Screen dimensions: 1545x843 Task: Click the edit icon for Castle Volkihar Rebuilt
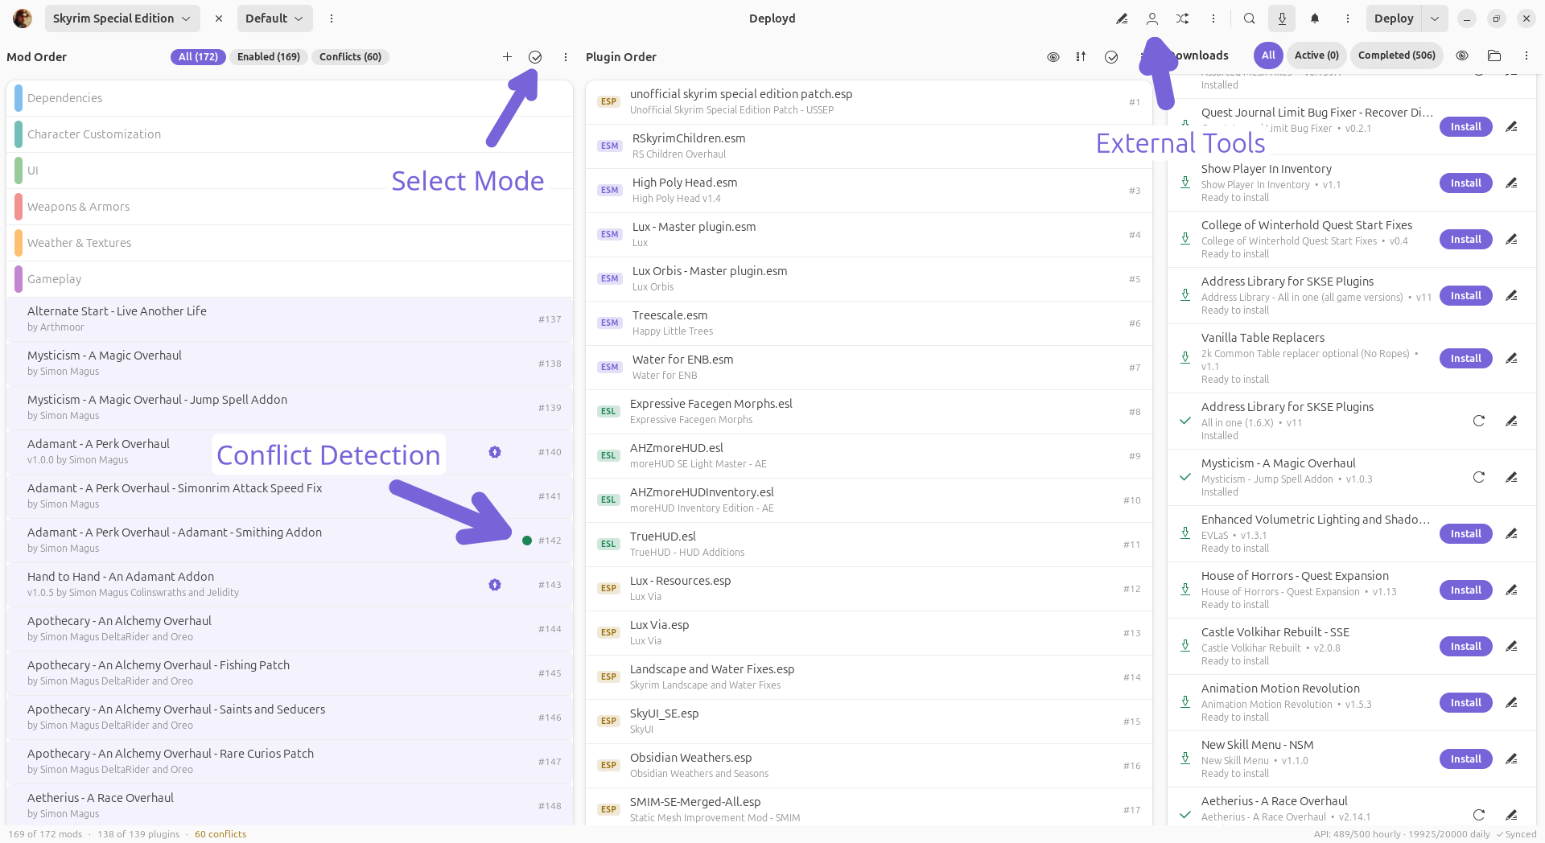(1511, 647)
